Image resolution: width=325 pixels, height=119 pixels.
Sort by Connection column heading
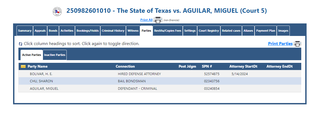tap(125, 67)
